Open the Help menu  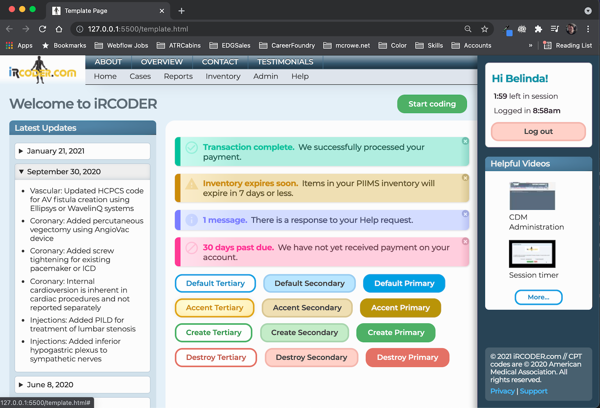(300, 76)
